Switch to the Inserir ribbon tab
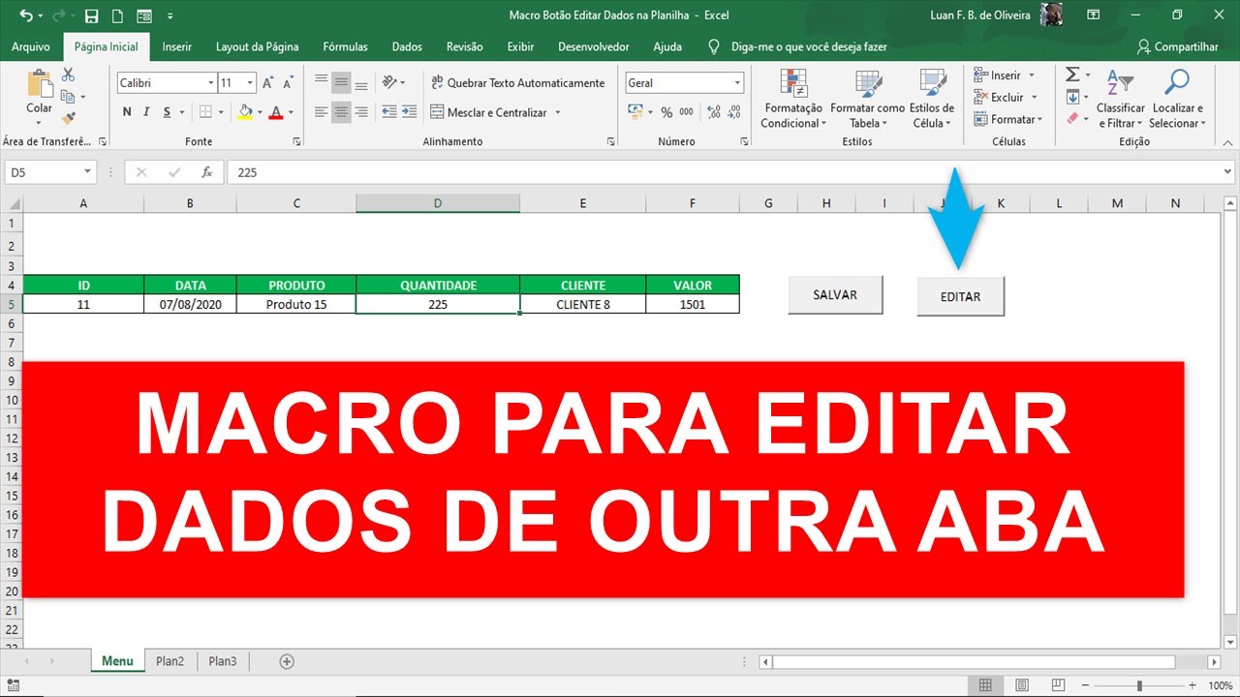 pos(176,46)
